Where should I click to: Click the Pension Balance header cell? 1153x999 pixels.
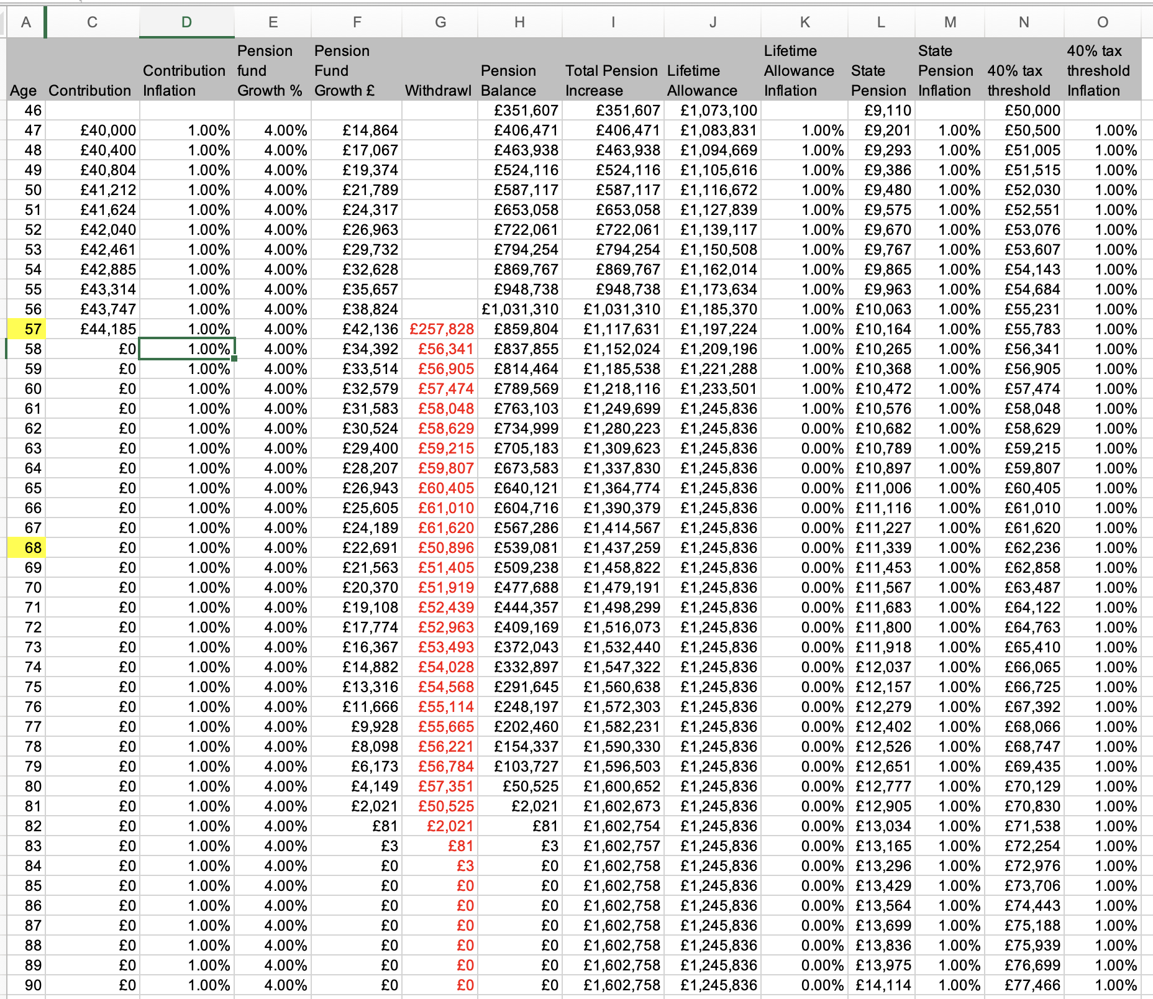click(x=520, y=81)
